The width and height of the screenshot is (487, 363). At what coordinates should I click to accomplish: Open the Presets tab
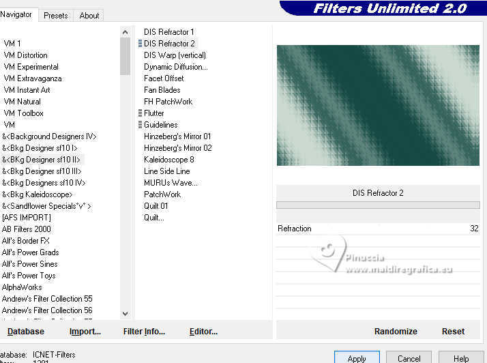click(56, 16)
